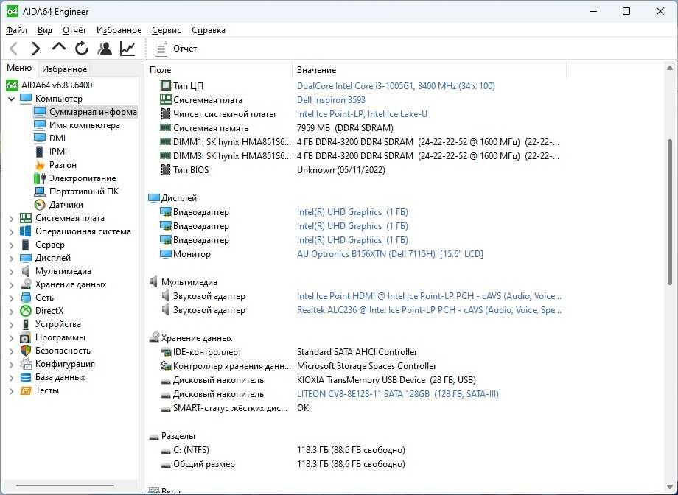Click the CPU icon beside Тип ЦП
The image size is (678, 495).
coord(166,85)
